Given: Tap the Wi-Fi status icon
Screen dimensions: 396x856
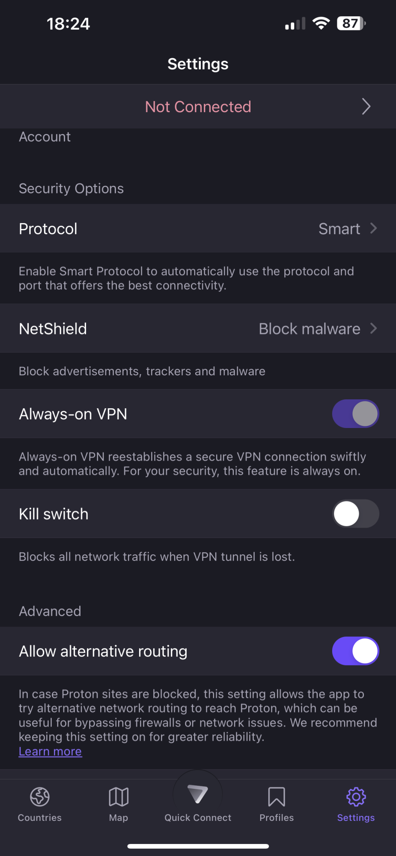Looking at the screenshot, I should pyautogui.click(x=321, y=24).
